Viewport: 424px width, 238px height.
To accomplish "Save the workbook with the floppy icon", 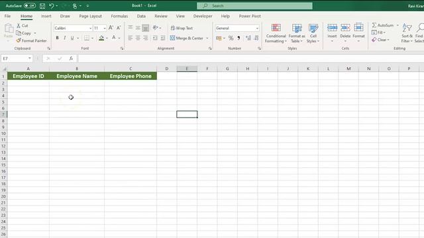I will (x=42, y=6).
